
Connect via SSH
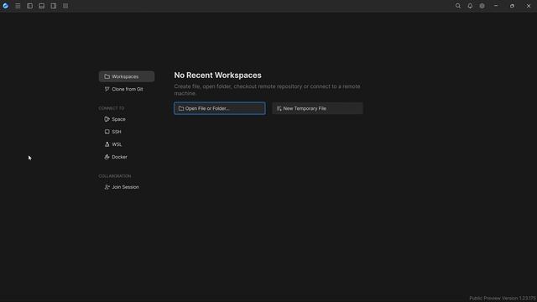127,132
